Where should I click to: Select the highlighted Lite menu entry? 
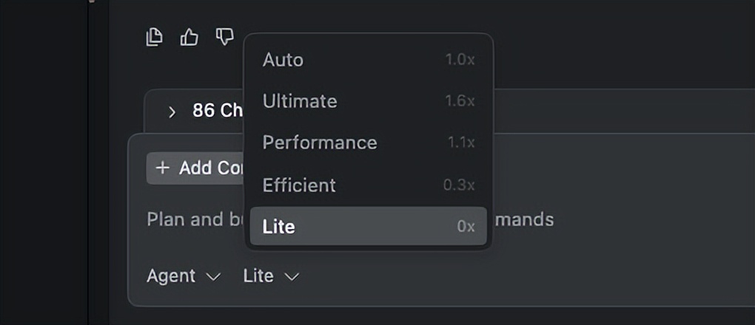click(x=279, y=226)
